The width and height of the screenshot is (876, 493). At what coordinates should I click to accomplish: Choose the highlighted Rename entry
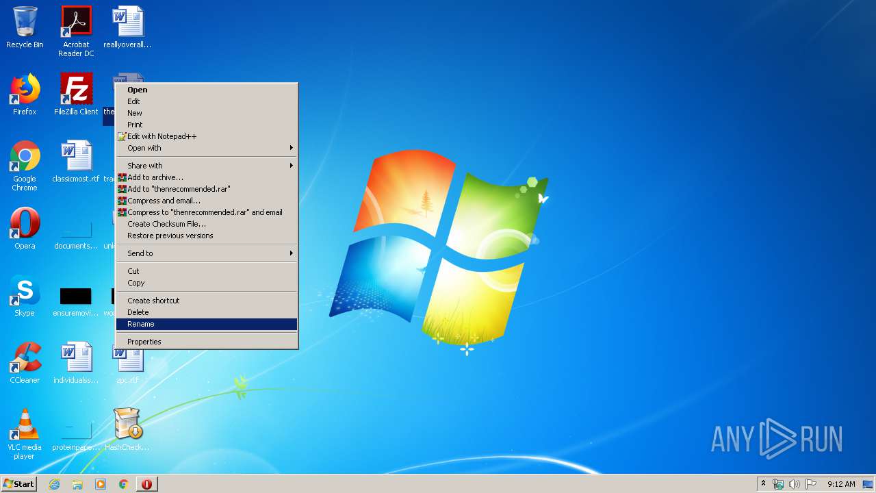tap(207, 324)
